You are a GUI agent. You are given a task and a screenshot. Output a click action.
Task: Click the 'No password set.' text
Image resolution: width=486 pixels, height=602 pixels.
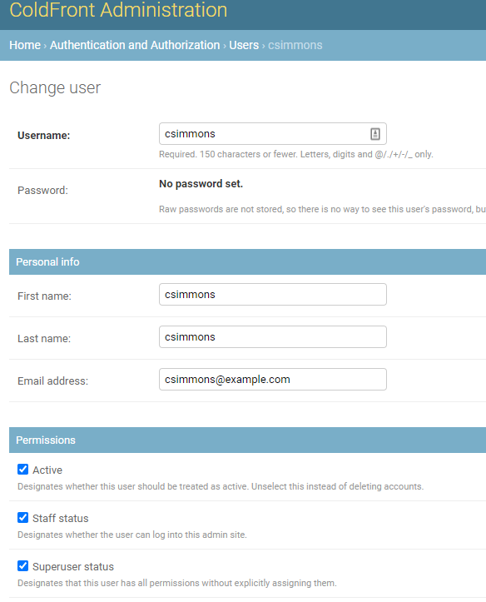click(x=201, y=184)
